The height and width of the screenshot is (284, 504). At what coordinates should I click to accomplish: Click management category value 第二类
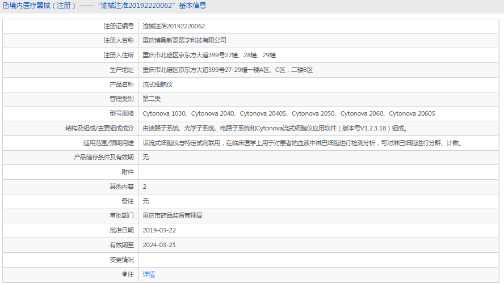click(x=152, y=99)
